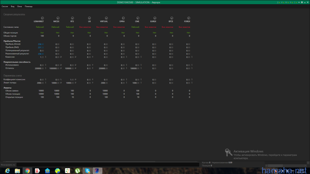Open Internet Explorer from taskbar

[7, 171]
